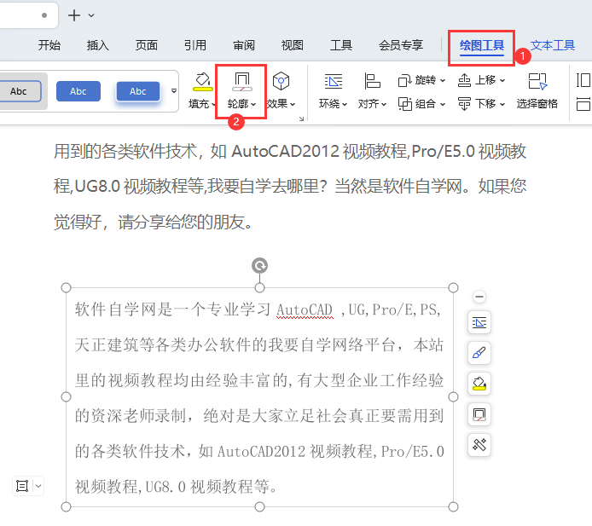The width and height of the screenshot is (592, 526).
Task: Open the 插入 ribbon tab
Action: pyautogui.click(x=98, y=45)
